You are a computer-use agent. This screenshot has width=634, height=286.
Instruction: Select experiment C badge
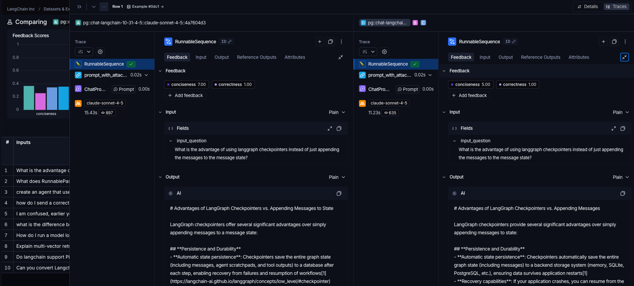[423, 23]
